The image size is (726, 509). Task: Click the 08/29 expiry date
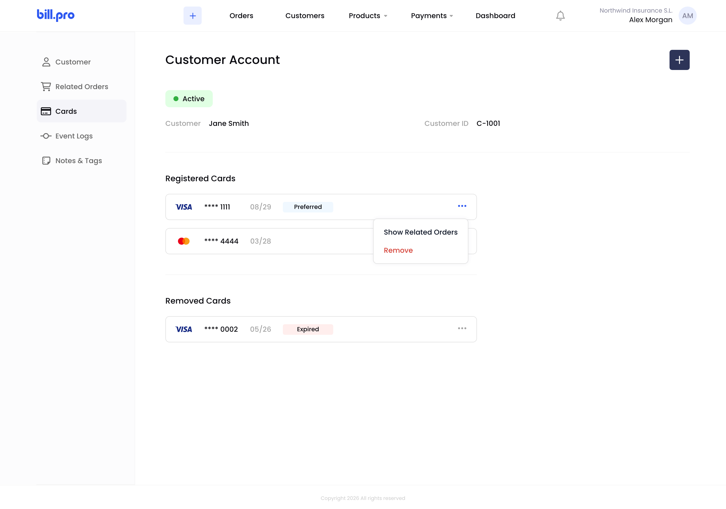[261, 207]
